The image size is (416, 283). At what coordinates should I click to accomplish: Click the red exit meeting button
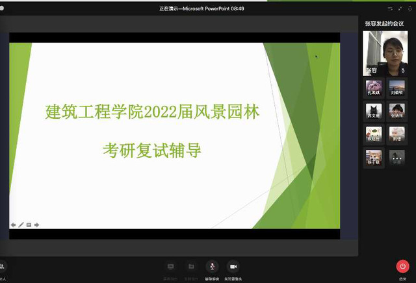point(402,267)
